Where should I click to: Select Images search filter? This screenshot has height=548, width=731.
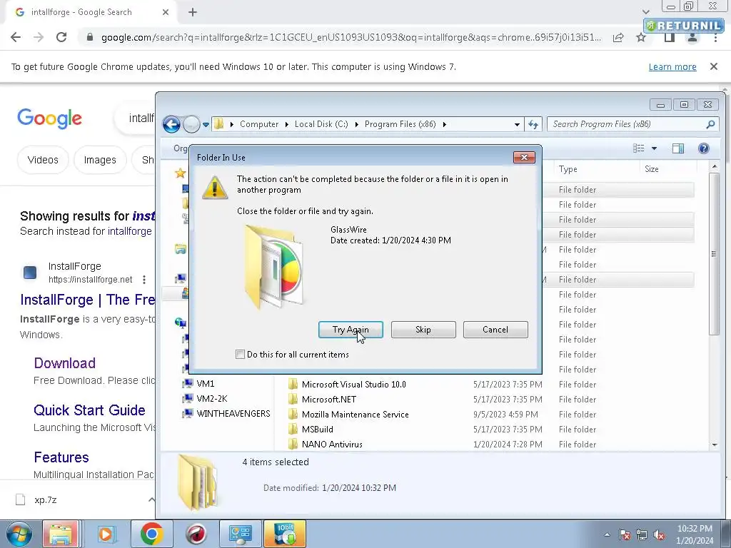point(100,160)
